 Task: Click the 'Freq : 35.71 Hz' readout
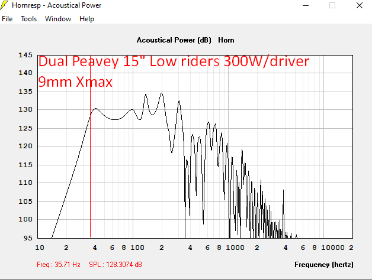pyautogui.click(x=59, y=265)
